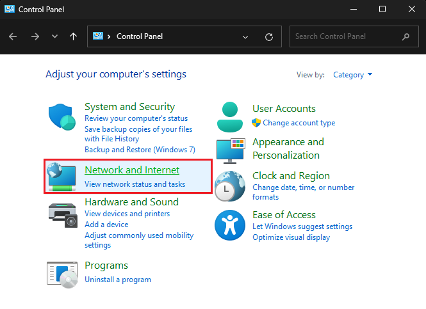Expand the address bar history dropdown

(x=246, y=36)
